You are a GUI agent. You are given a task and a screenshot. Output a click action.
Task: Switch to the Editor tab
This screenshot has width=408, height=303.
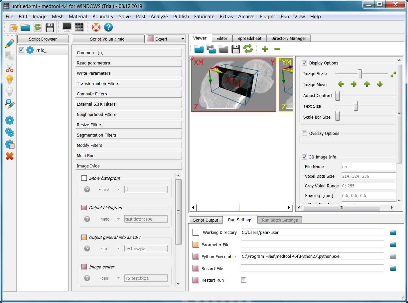222,39
